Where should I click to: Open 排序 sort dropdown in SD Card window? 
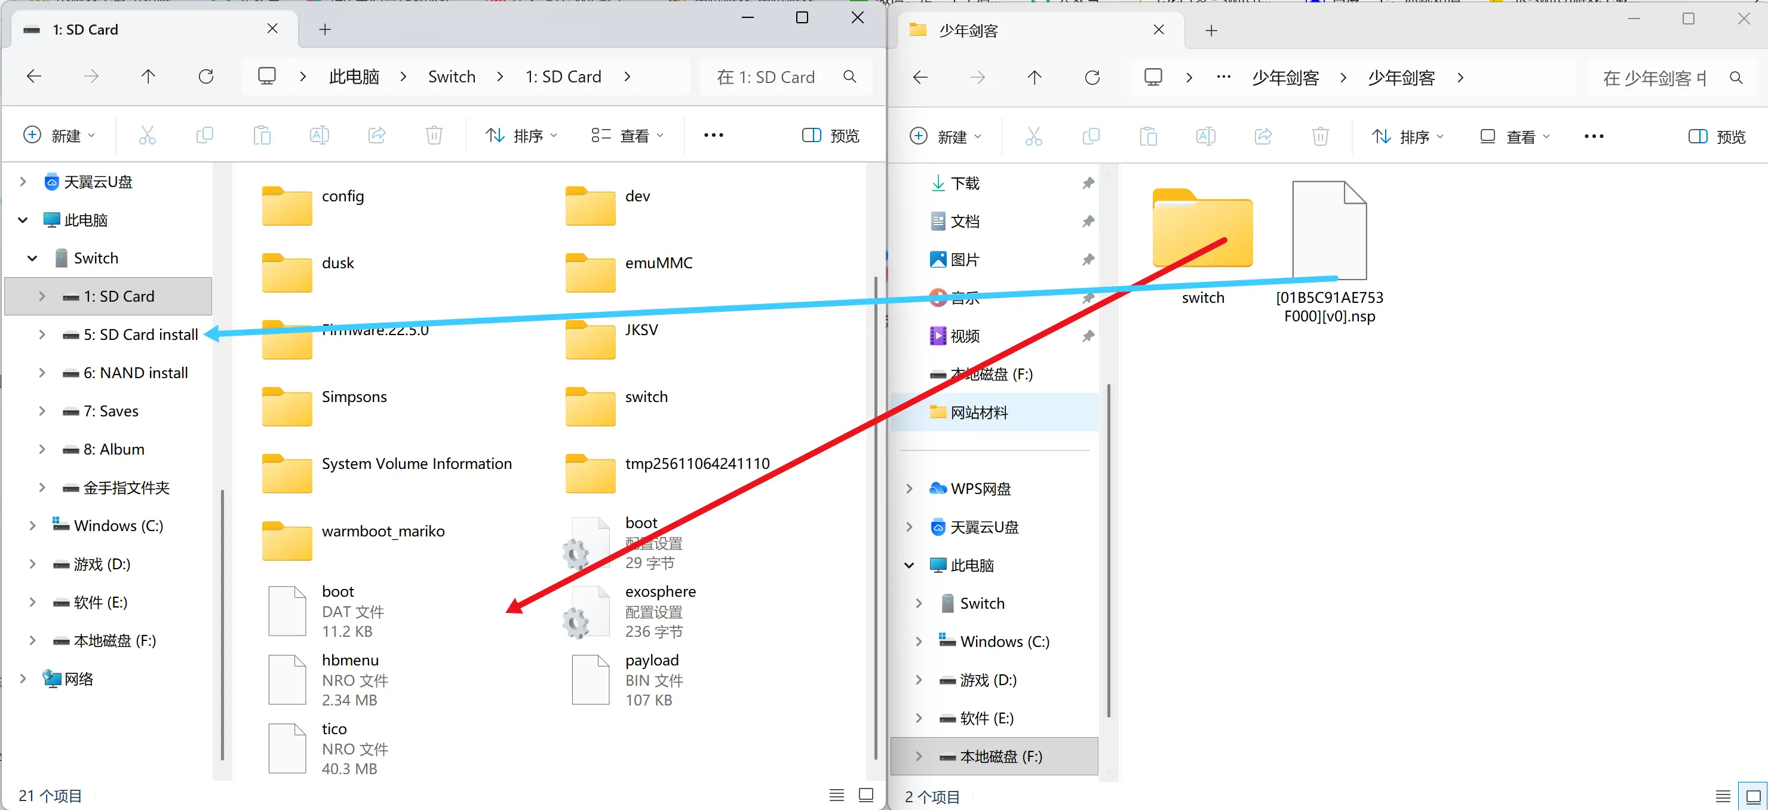(521, 135)
